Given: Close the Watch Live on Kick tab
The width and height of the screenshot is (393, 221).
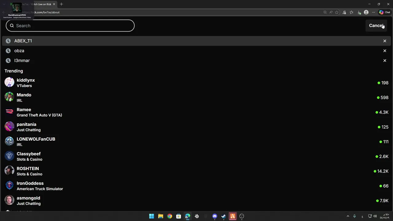Looking at the screenshot, I should click(x=54, y=4).
